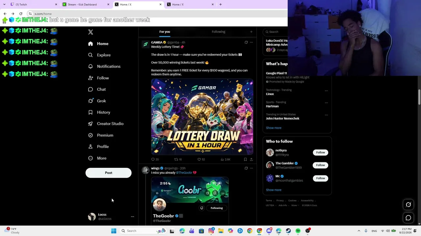Open the Accessibility footer link
Screen dimensions: 421x236
click(307, 201)
